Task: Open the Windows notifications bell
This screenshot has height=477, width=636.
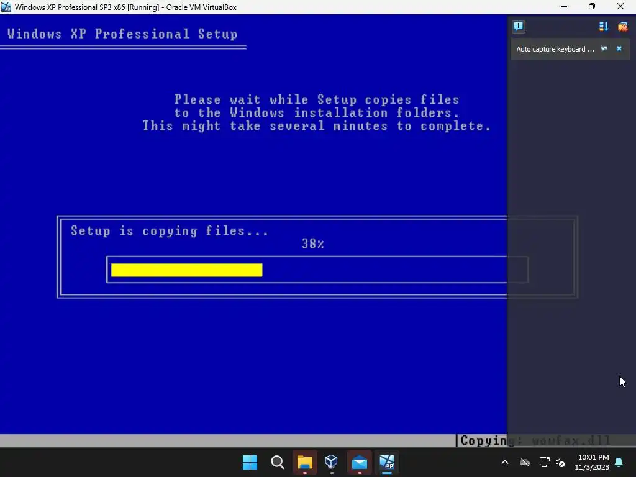Action: [x=619, y=462]
